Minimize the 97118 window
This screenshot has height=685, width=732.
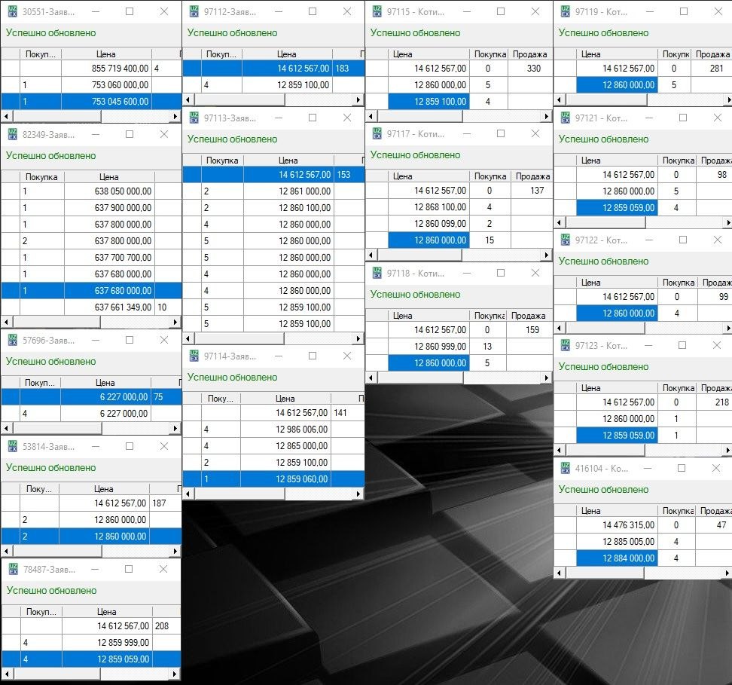tap(465, 274)
